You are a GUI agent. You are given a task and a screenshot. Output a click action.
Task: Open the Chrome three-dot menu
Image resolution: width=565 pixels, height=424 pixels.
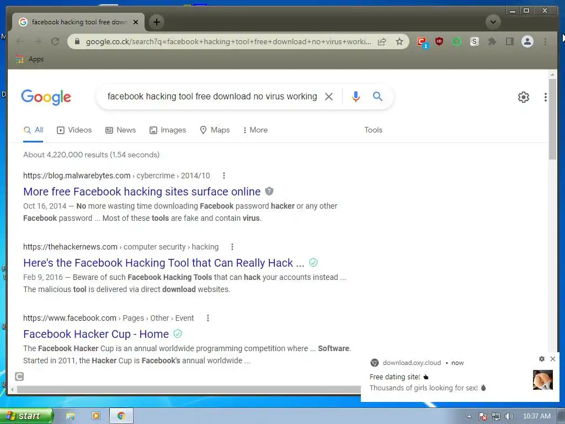[545, 41]
